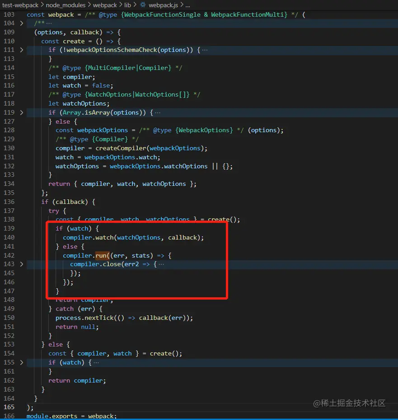Viewport: 398px width, 420px height.
Task: Expand the webpackOptionsSchemaCheck if block on line 111
Action: (21, 50)
